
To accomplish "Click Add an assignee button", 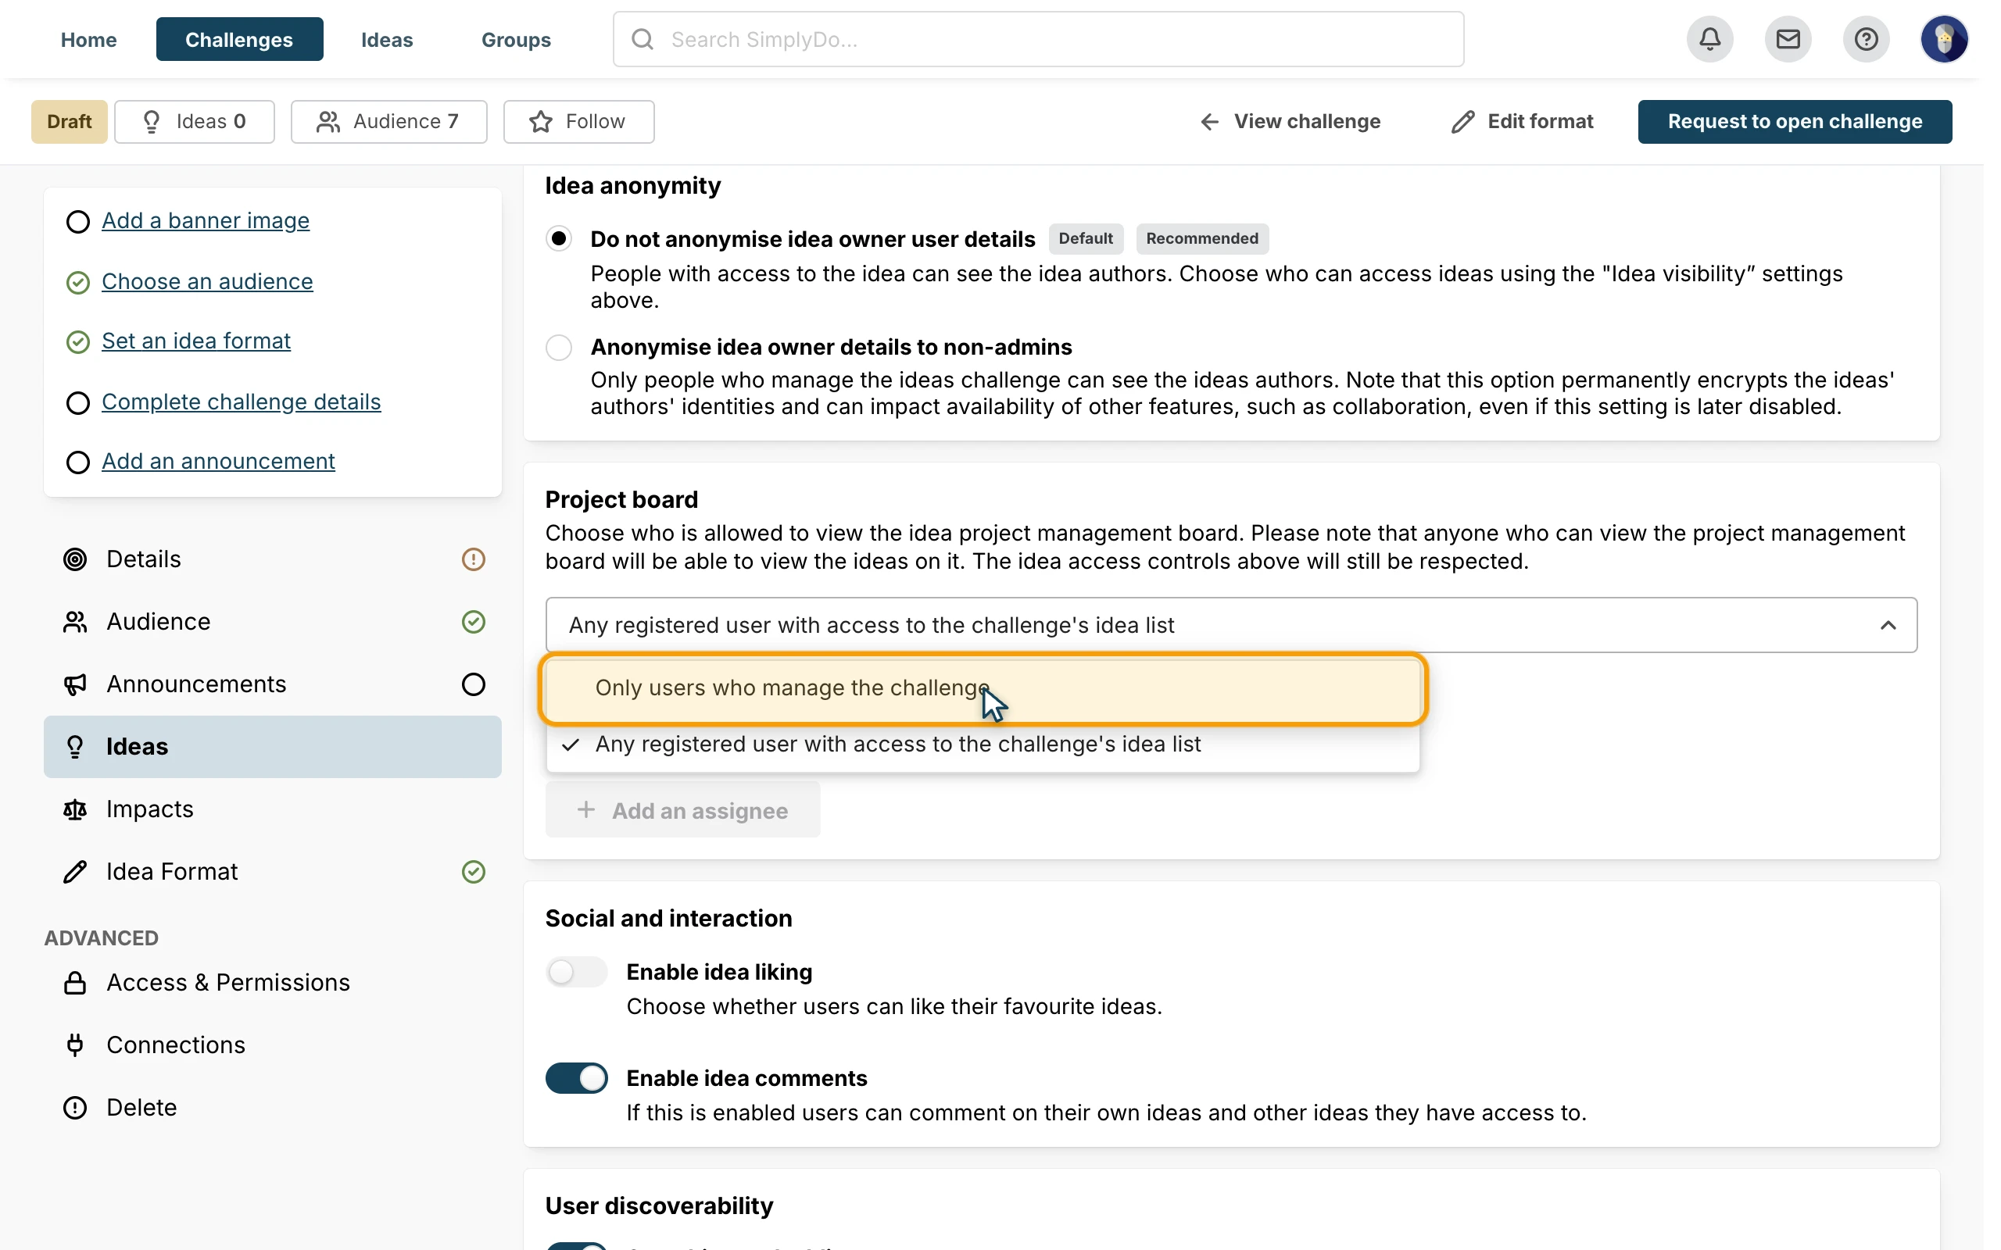I will point(683,810).
